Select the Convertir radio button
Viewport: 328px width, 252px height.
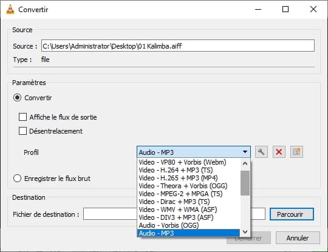(x=17, y=98)
